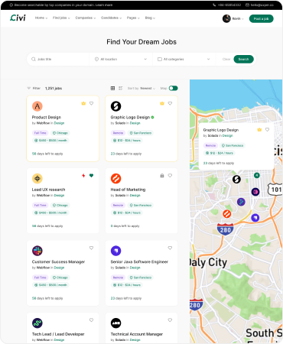283x344 pixels.
Task: Toggle the Map switch off
Action: point(174,88)
